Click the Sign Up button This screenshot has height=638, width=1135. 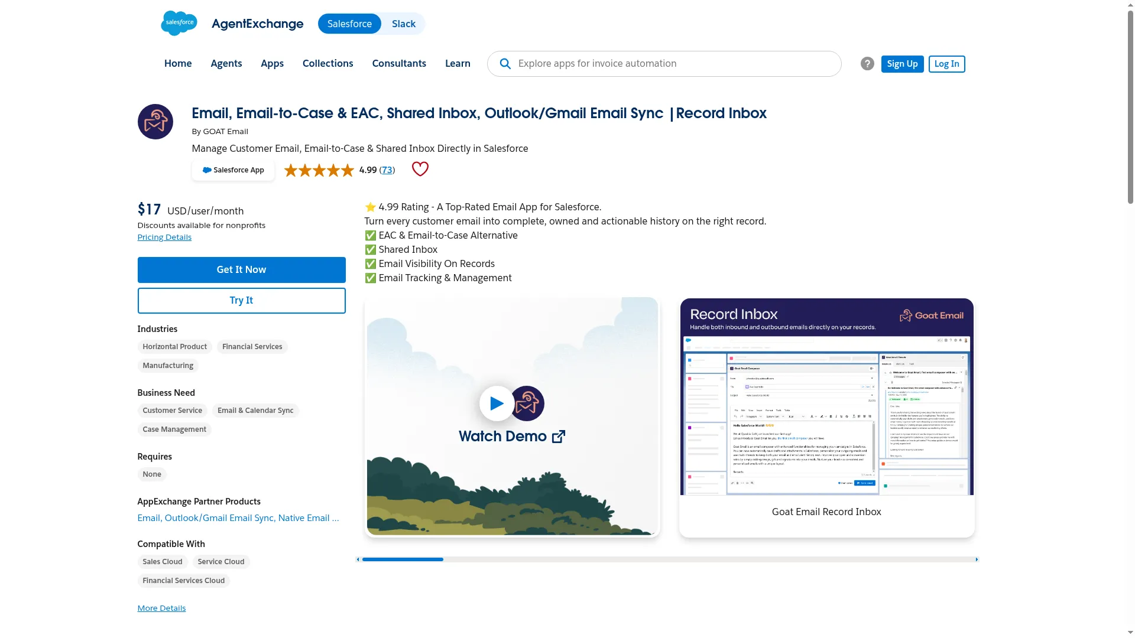click(x=902, y=64)
